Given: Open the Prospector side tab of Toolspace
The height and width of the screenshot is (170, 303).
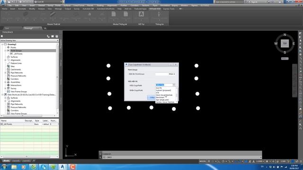Looking at the screenshot, I should [61, 44].
